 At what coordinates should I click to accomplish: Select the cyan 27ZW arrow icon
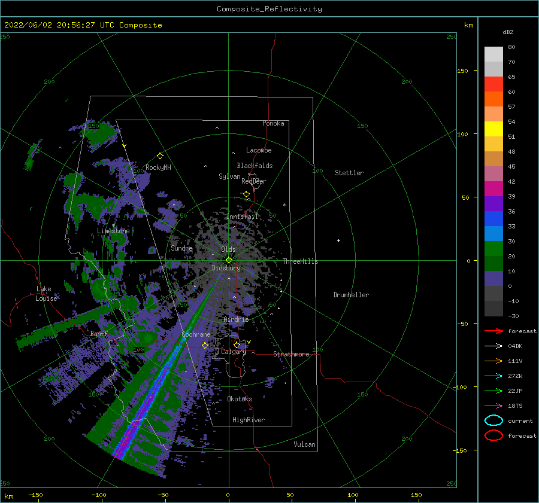coord(493,376)
